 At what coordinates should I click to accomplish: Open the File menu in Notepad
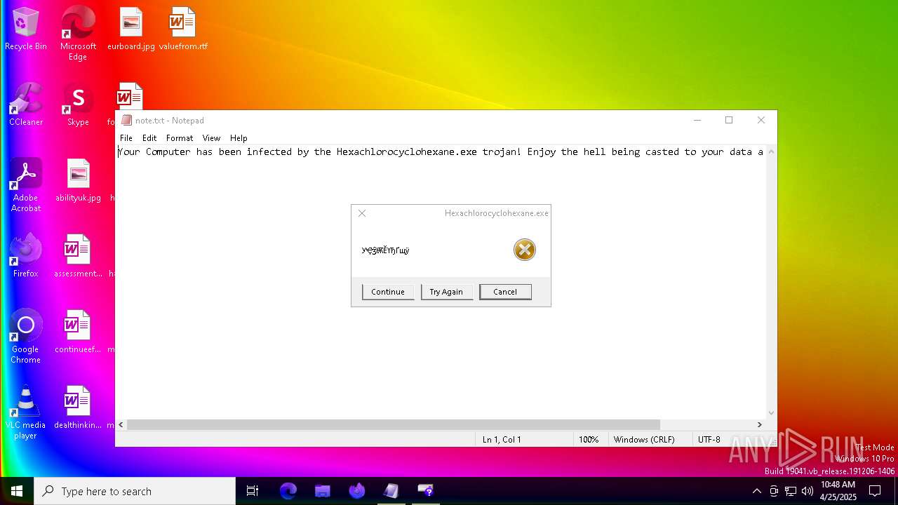(x=126, y=138)
